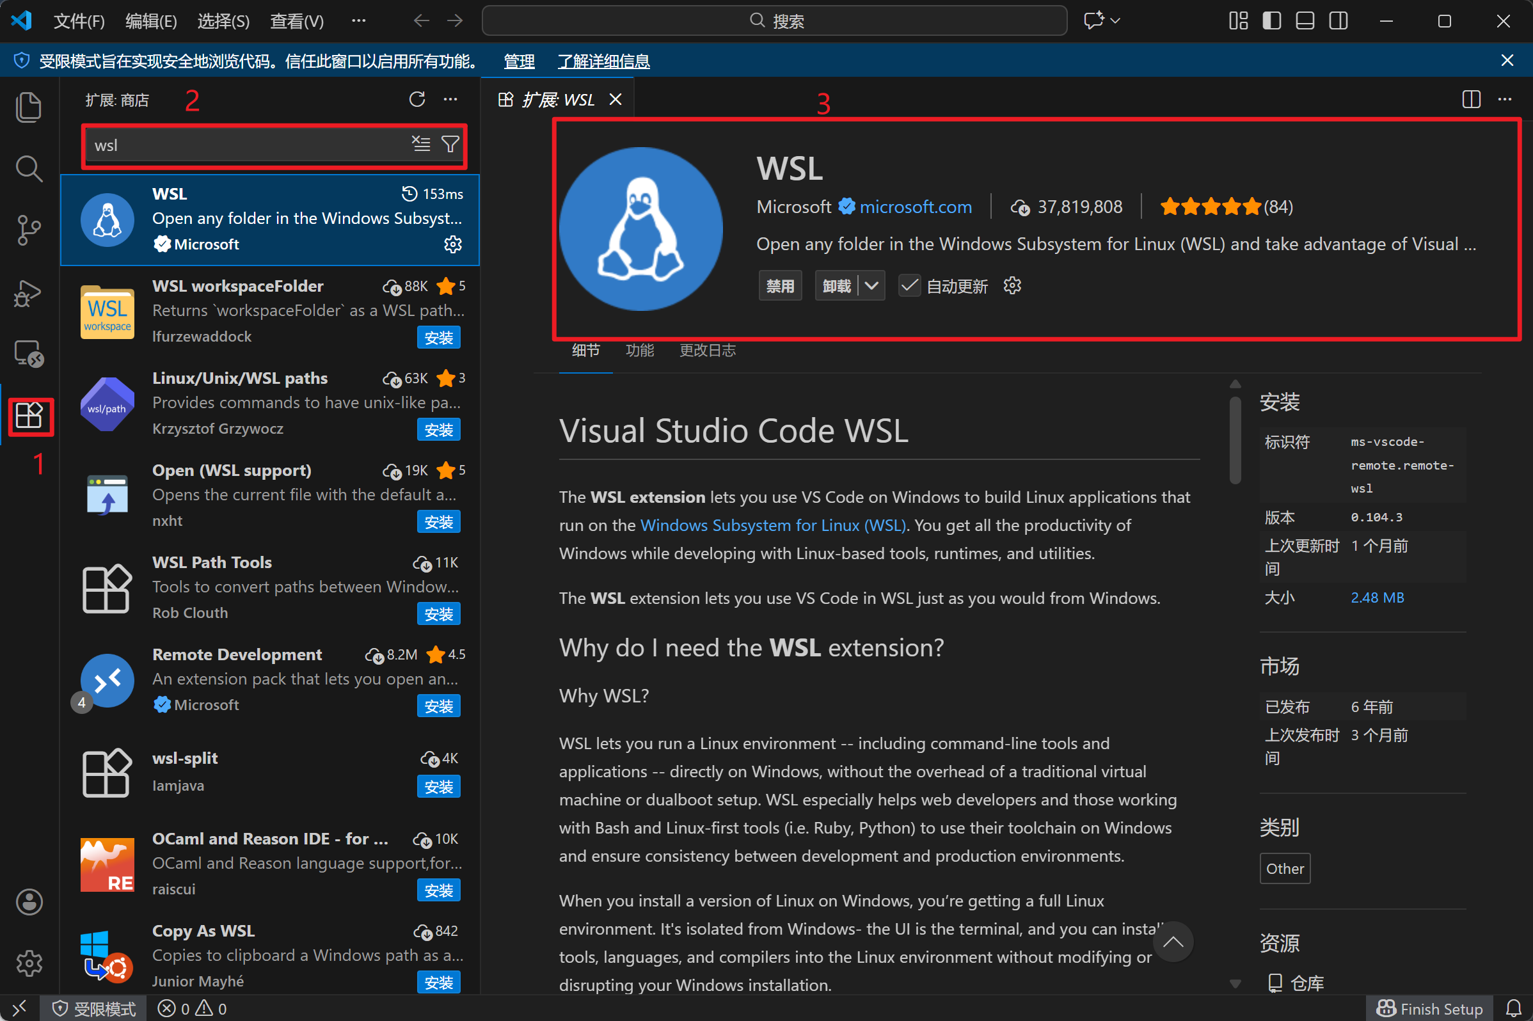Image resolution: width=1533 pixels, height=1021 pixels.
Task: Open the microsoft.com publisher link
Action: (x=915, y=207)
